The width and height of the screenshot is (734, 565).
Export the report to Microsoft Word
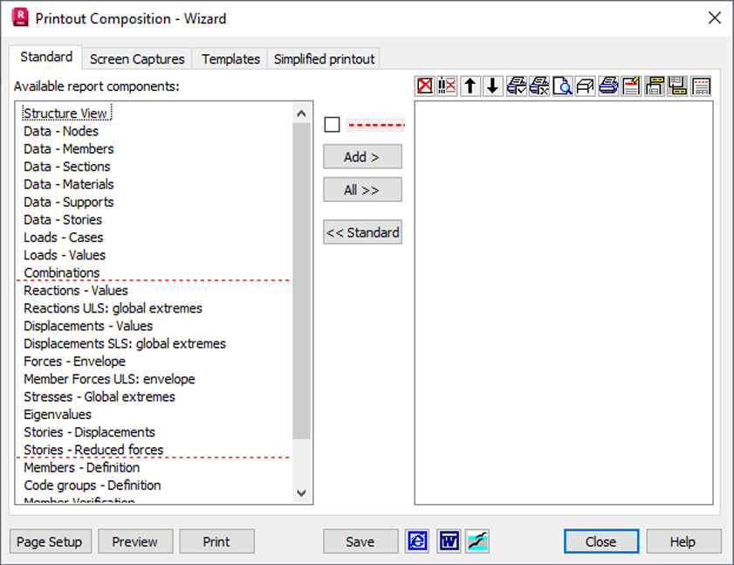tap(449, 541)
